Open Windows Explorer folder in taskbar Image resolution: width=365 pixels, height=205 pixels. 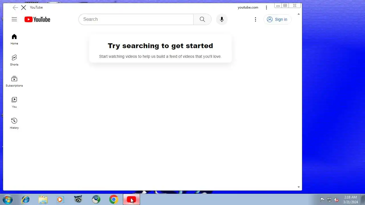click(x=43, y=200)
